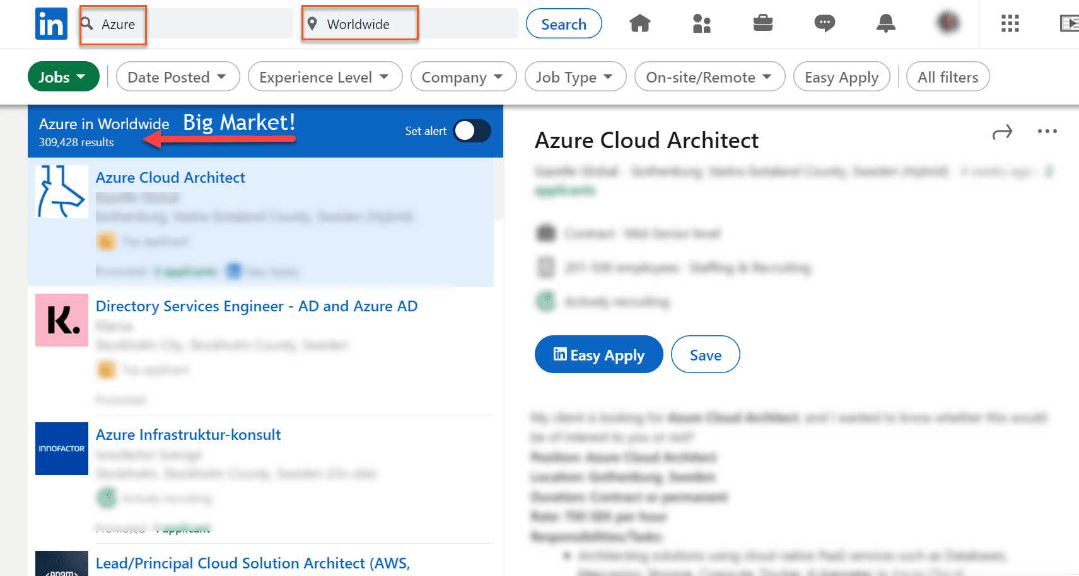The height and width of the screenshot is (576, 1079).
Task: Save the Azure Cloud Architect job
Action: tap(705, 354)
